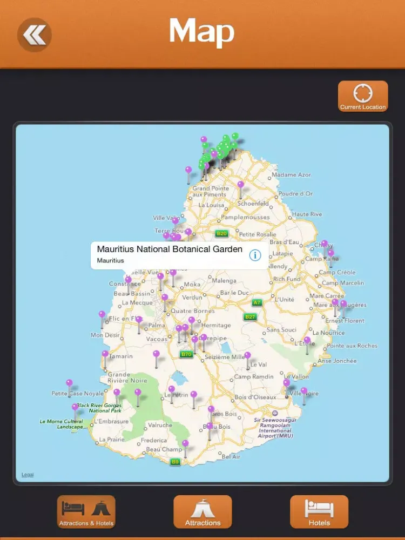Image resolution: width=405 pixels, height=540 pixels.
Task: Select the purple pin near Flic en Flac
Action: [x=102, y=314]
